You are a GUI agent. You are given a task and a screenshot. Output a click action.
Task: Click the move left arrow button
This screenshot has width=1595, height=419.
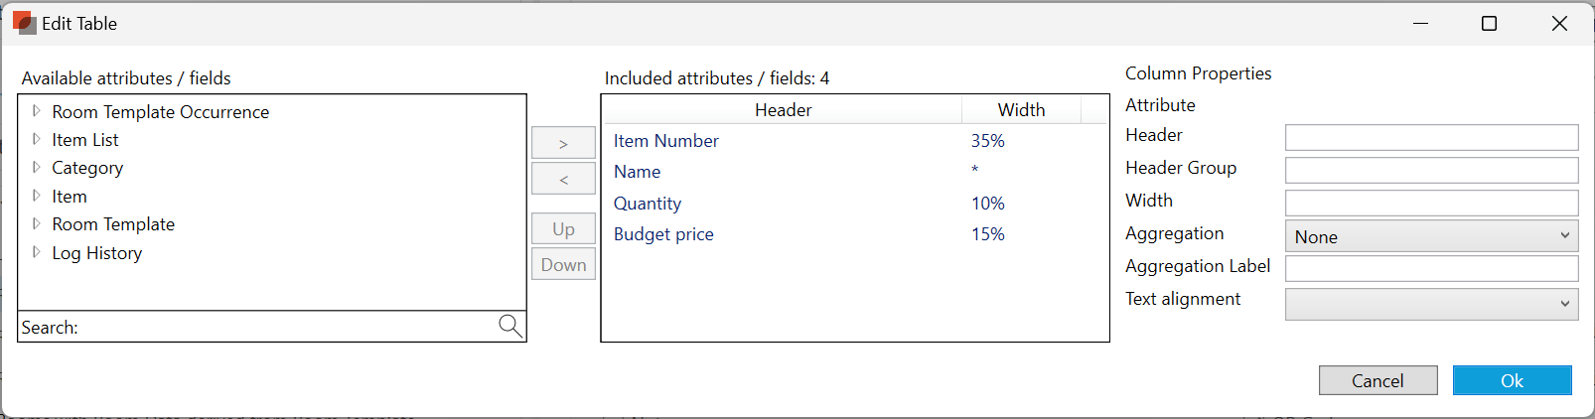[563, 179]
